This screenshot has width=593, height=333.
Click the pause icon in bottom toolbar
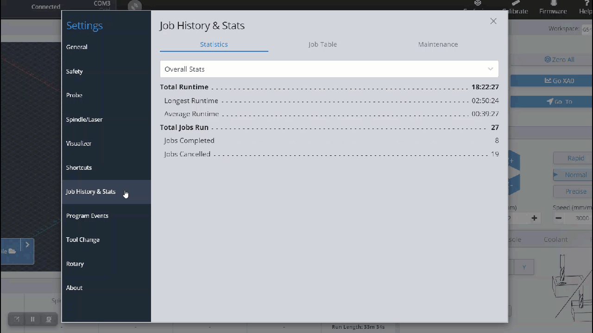coord(32,319)
